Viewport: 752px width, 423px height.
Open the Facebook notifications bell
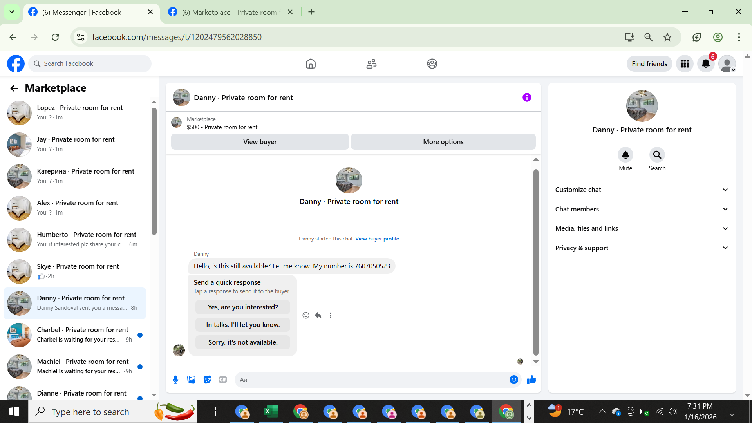706,63
